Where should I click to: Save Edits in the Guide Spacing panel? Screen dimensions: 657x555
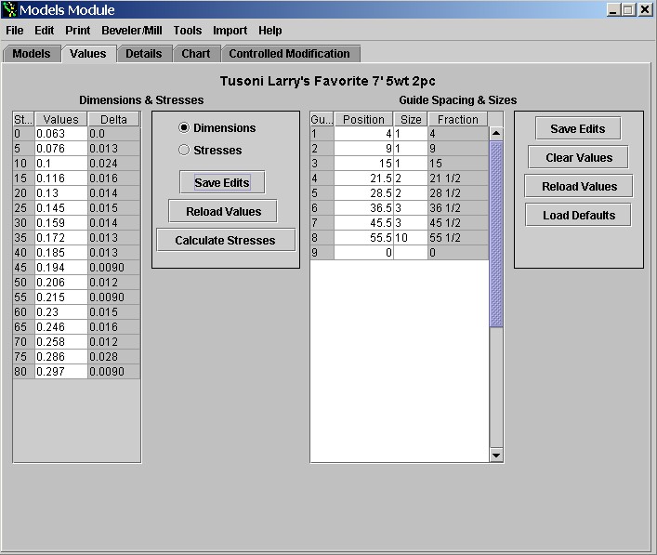click(577, 129)
